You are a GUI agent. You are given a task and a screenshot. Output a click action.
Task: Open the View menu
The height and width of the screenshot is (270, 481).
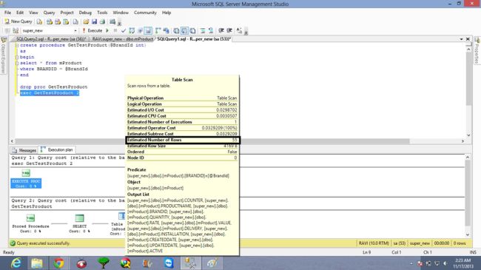pyautogui.click(x=33, y=13)
